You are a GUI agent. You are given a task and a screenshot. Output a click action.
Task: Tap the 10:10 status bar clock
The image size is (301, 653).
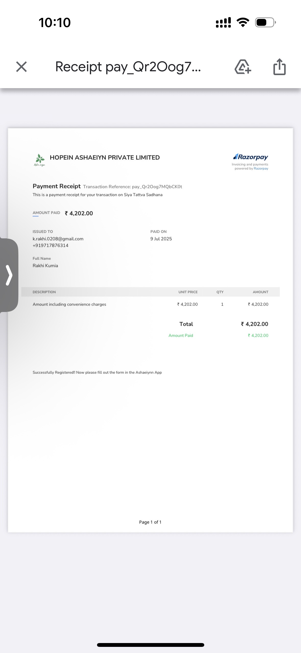click(x=55, y=22)
